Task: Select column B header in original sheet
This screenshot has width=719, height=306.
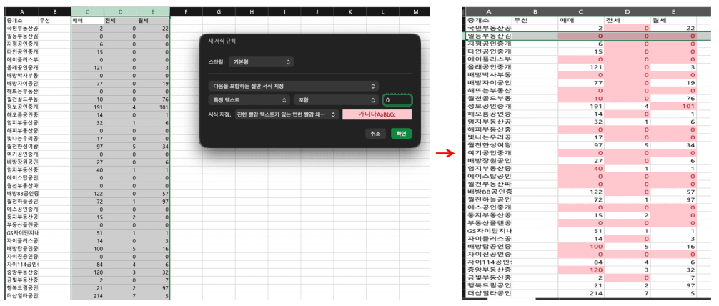Action: click(x=55, y=11)
